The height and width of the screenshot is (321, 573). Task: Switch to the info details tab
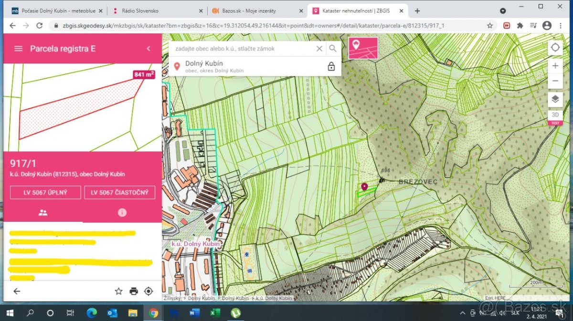tap(122, 213)
